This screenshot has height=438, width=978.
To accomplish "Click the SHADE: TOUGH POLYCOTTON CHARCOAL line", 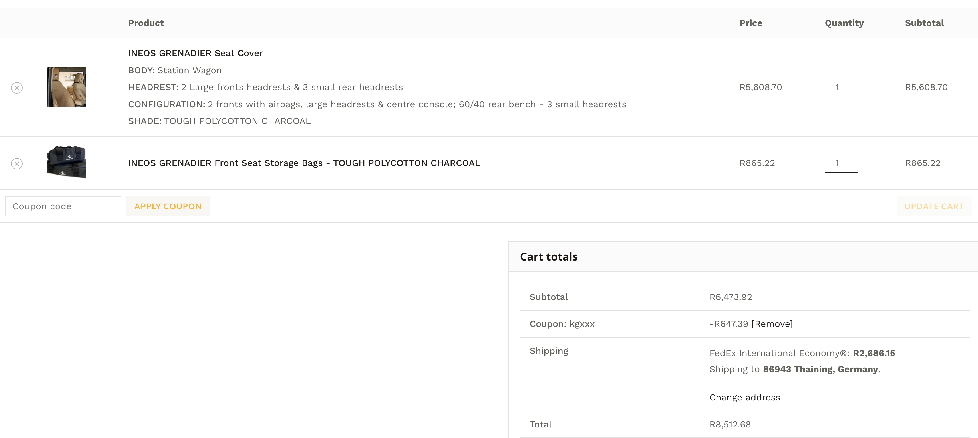I will pos(220,121).
